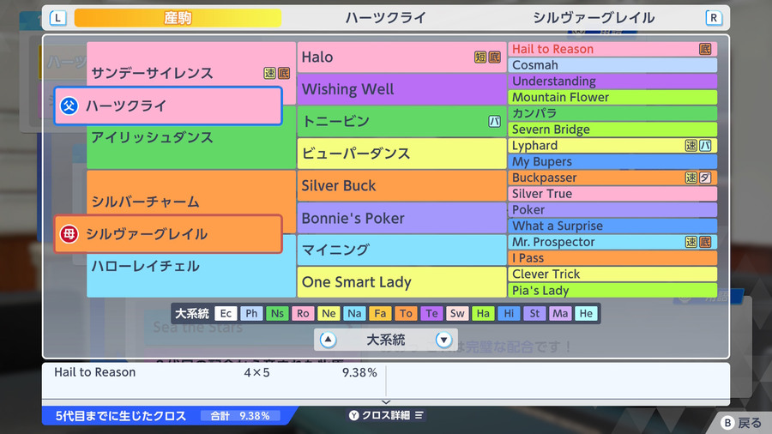
Task: Select the Severn Bridge ancestor cell
Action: (x=612, y=130)
